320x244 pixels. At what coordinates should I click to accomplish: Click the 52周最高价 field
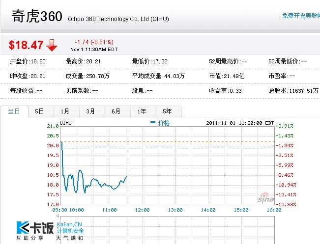[x=228, y=61]
